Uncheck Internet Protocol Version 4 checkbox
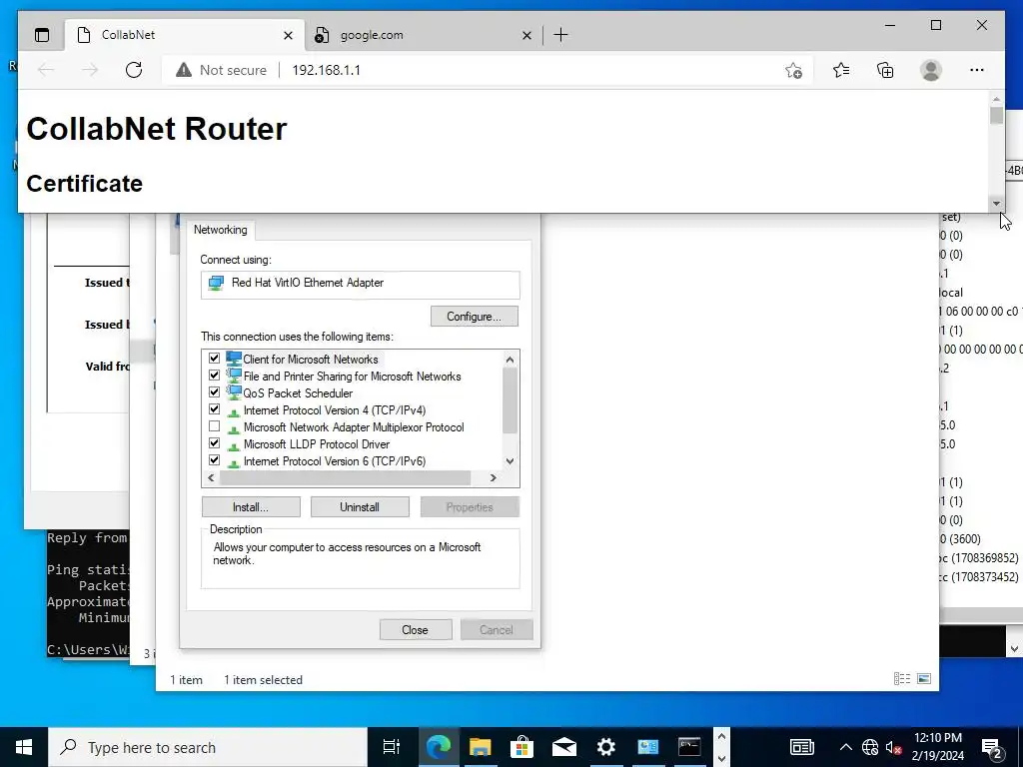Image resolution: width=1023 pixels, height=767 pixels. tap(214, 408)
